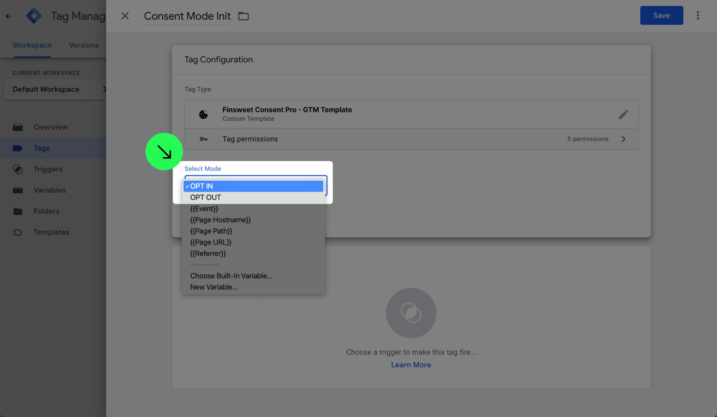The width and height of the screenshot is (717, 417).
Task: Click the Tags label icon
Action: (18, 148)
